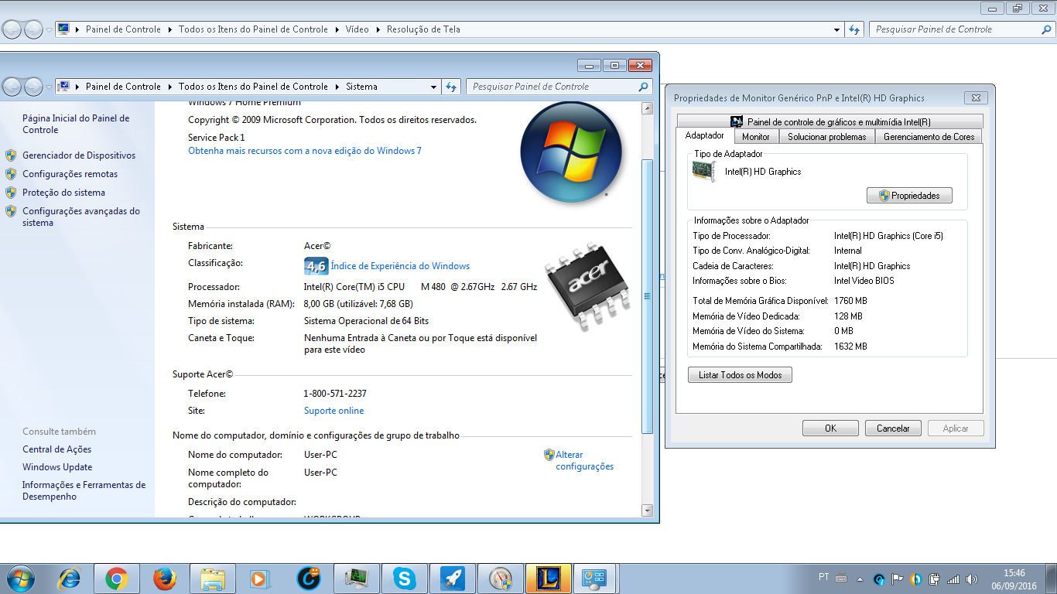
Task: Open Windows Explorer folder icon on taskbar
Action: click(212, 579)
